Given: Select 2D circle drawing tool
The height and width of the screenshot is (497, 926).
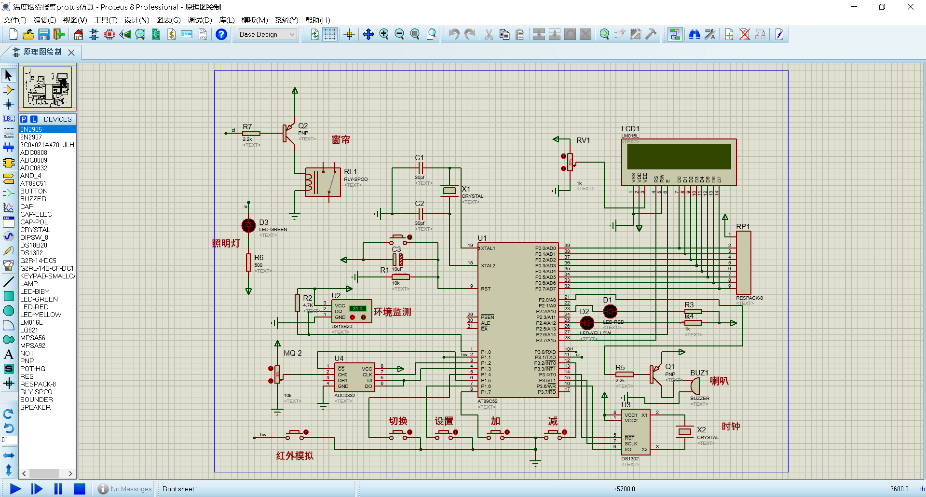Looking at the screenshot, I should tap(9, 311).
